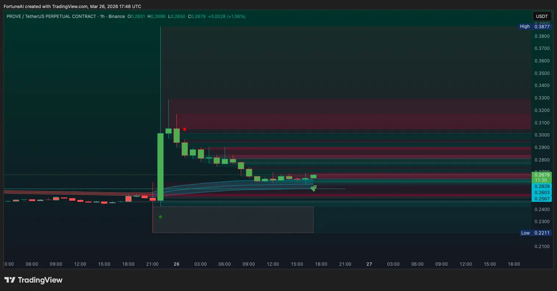The image size is (557, 291).
Task: Click the 0.3300 price axis label
Action: (542, 98)
